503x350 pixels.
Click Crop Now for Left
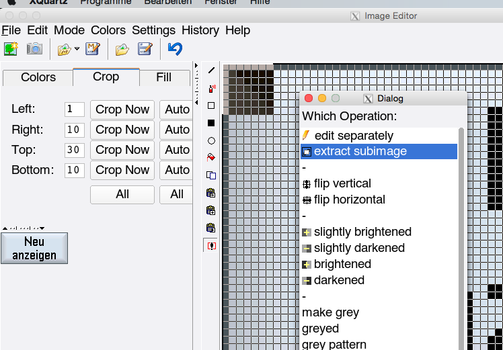(122, 110)
